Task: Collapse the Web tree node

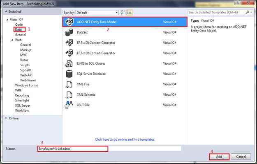Action: click(12, 40)
